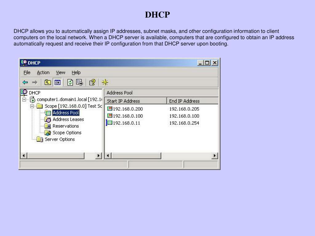This screenshot has width=315, height=236.
Task: Click exclusion icon beside 192.168.0.200
Action: click(x=110, y=108)
